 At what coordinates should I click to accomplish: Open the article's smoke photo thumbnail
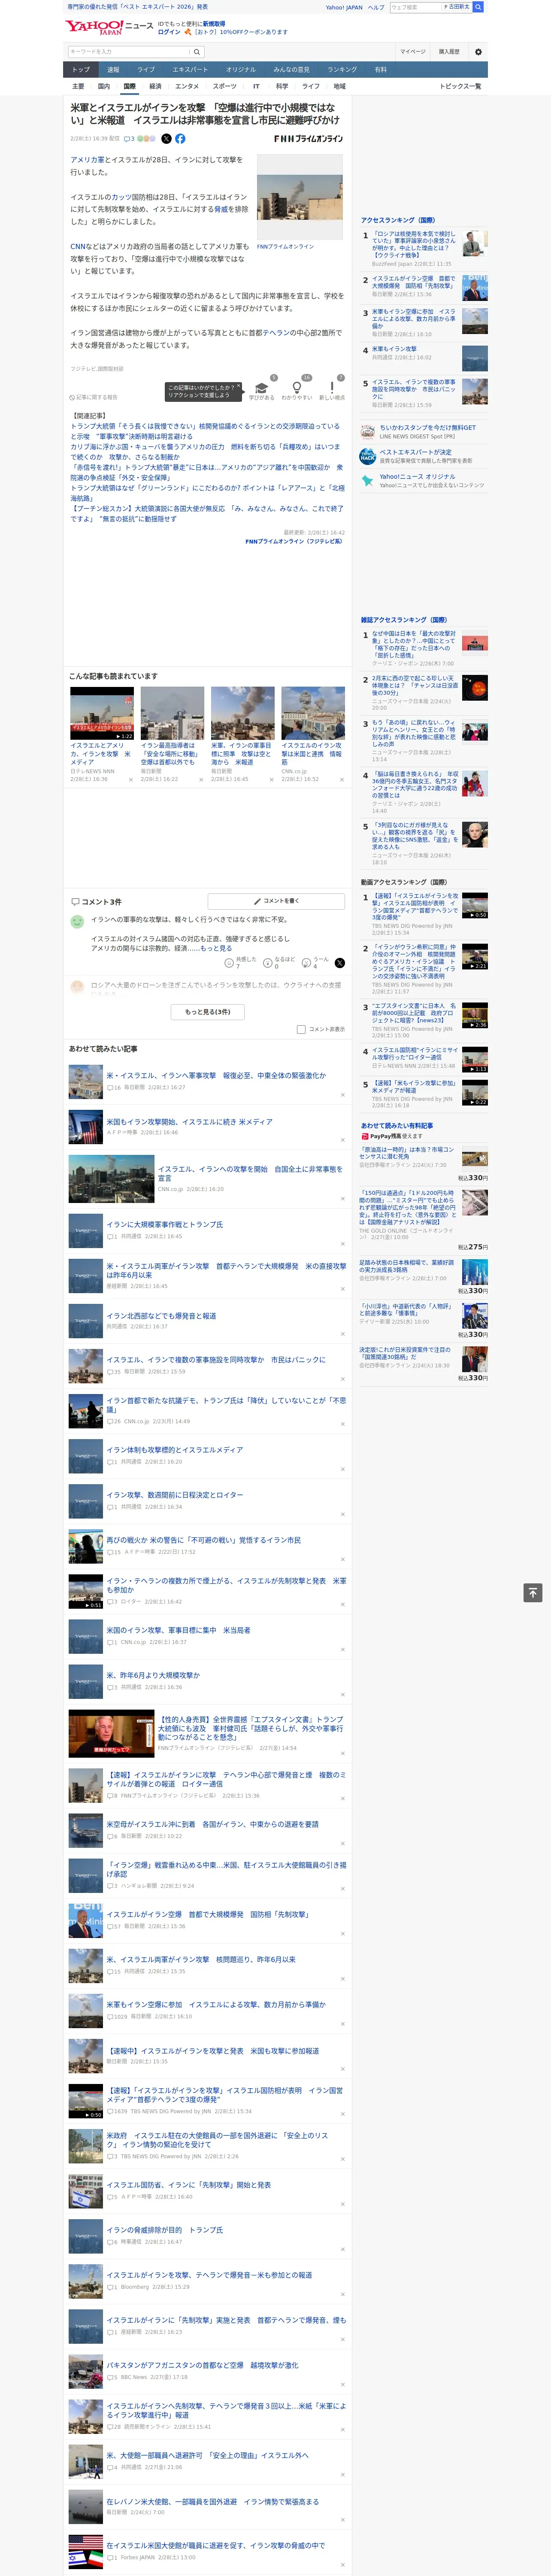tap(299, 197)
